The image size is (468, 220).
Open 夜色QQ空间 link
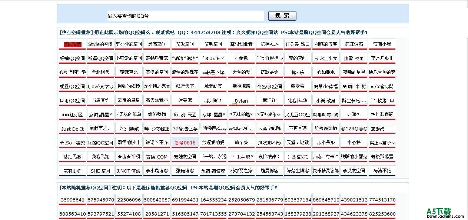pyautogui.click(x=269, y=86)
